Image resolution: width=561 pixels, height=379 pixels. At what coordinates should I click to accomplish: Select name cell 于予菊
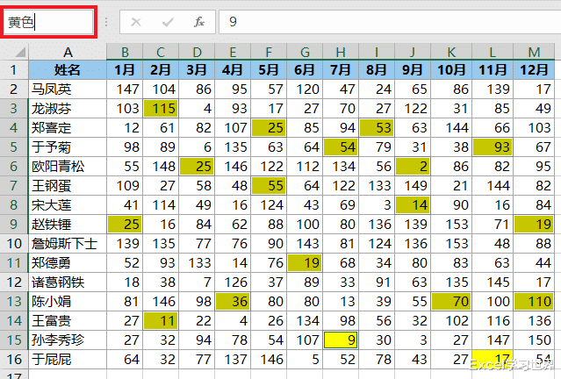click(x=68, y=147)
